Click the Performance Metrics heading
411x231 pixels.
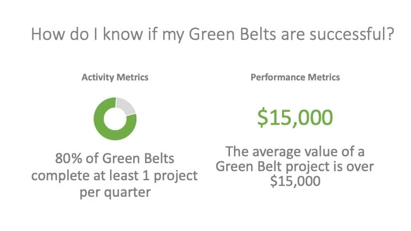(295, 77)
